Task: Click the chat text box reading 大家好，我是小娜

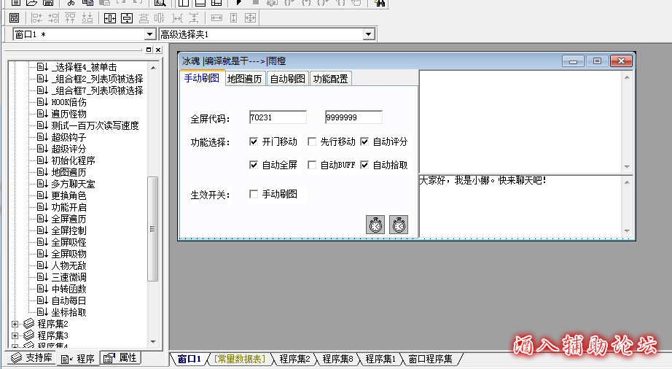Action: pyautogui.click(x=520, y=206)
